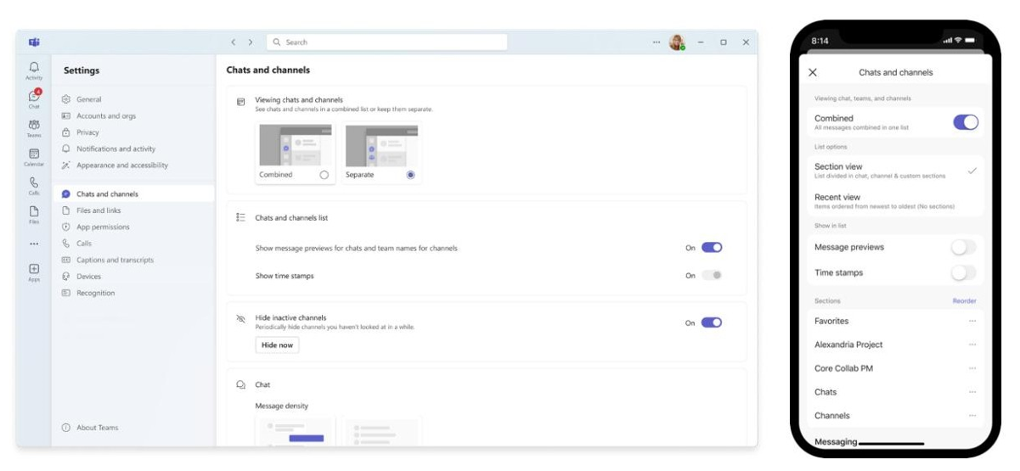
Task: Open Chat from the left rail
Action: [x=34, y=98]
